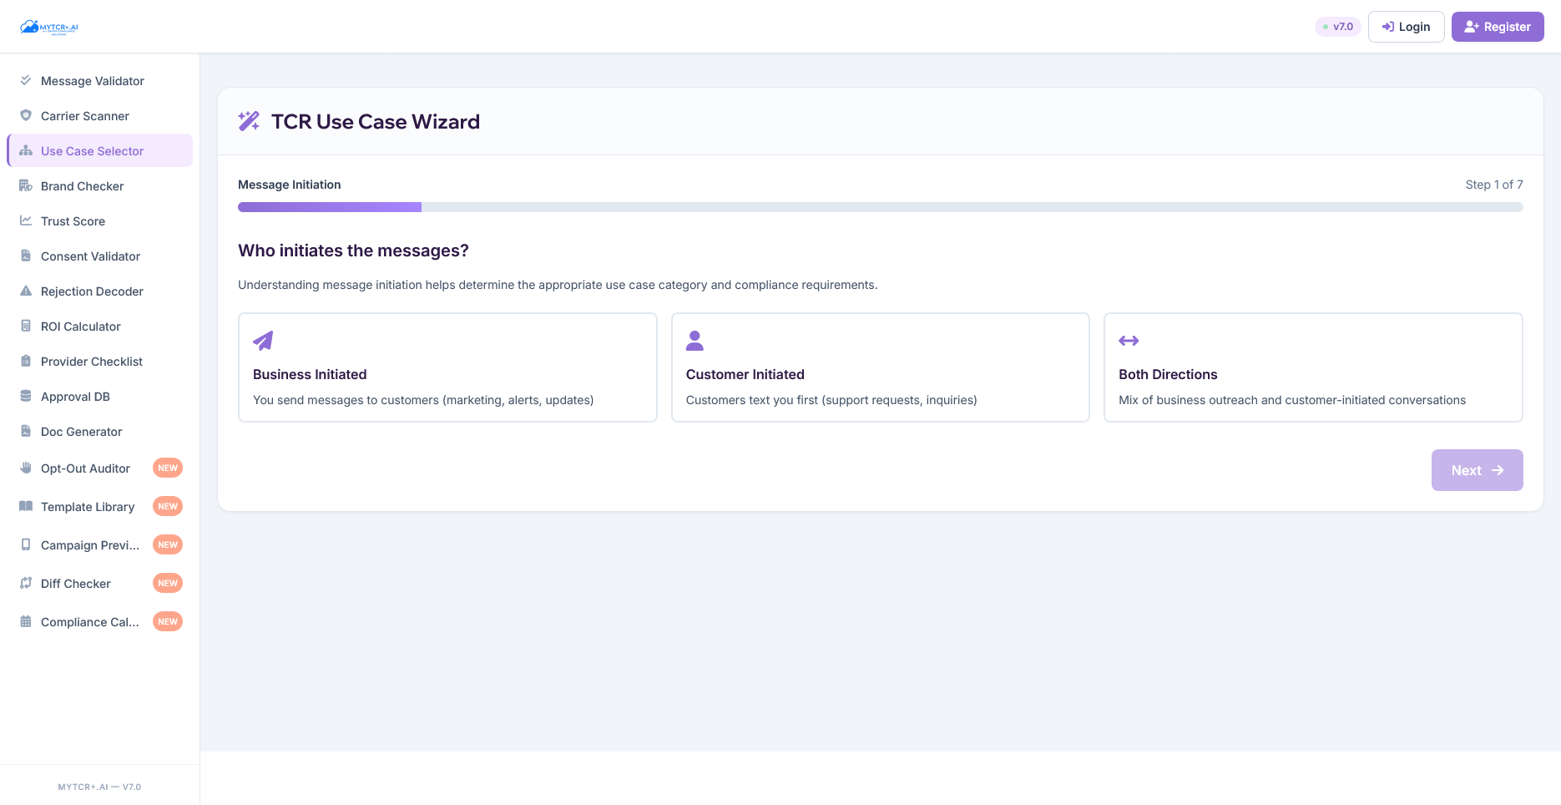Click the Approval DB database icon
The height and width of the screenshot is (805, 1561).
tap(26, 396)
